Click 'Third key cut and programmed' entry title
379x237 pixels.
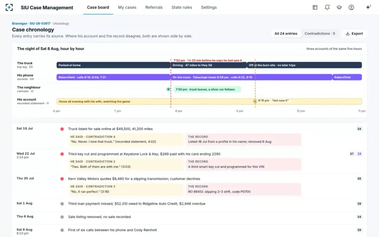(x=144, y=154)
